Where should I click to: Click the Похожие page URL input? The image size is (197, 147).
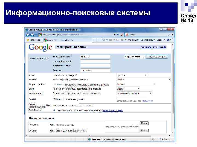[122, 123]
